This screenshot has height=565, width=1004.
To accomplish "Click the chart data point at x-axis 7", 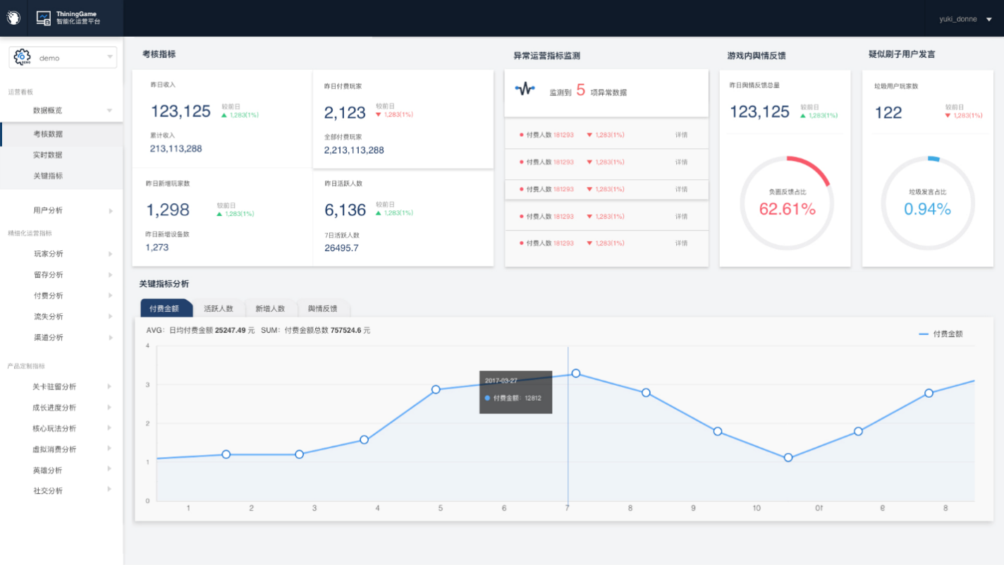I will pyautogui.click(x=576, y=373).
